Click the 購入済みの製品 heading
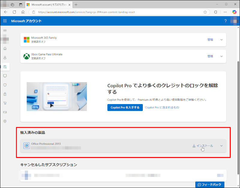This screenshot has height=188, width=240. (33, 133)
